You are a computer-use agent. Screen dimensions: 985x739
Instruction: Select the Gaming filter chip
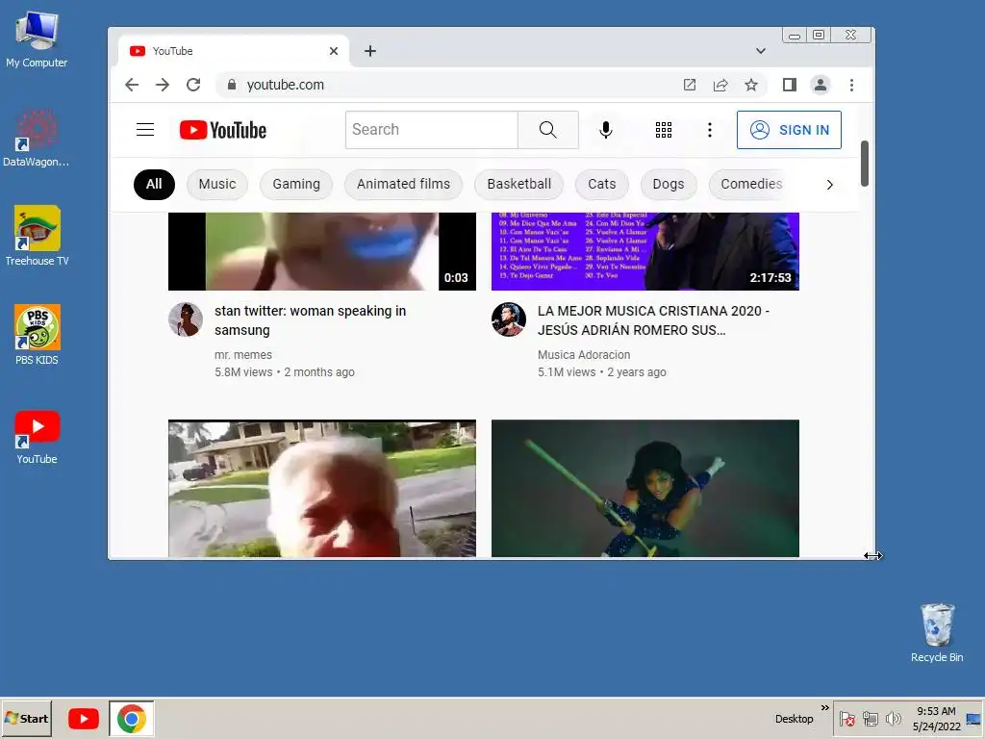coord(296,184)
